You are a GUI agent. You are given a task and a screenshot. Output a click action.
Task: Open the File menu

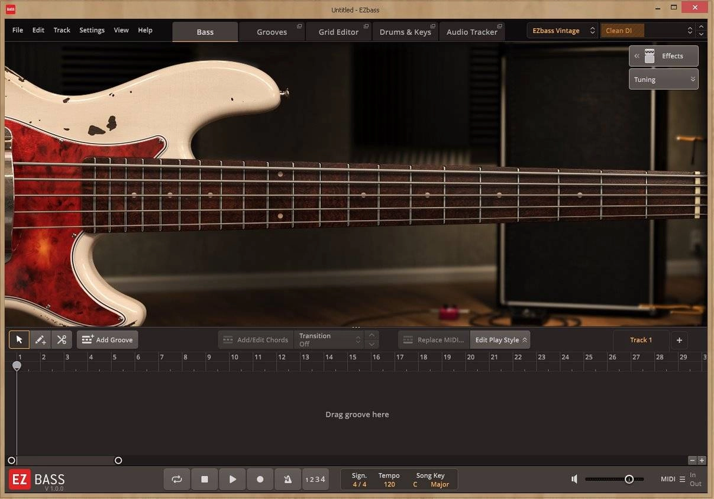pos(18,30)
